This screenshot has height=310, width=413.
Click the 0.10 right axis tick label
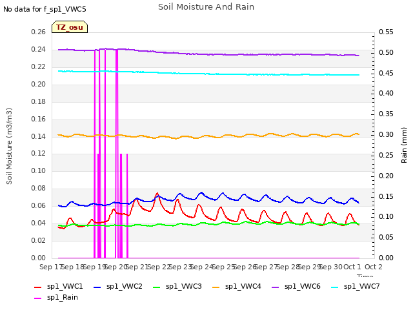coord(386,217)
